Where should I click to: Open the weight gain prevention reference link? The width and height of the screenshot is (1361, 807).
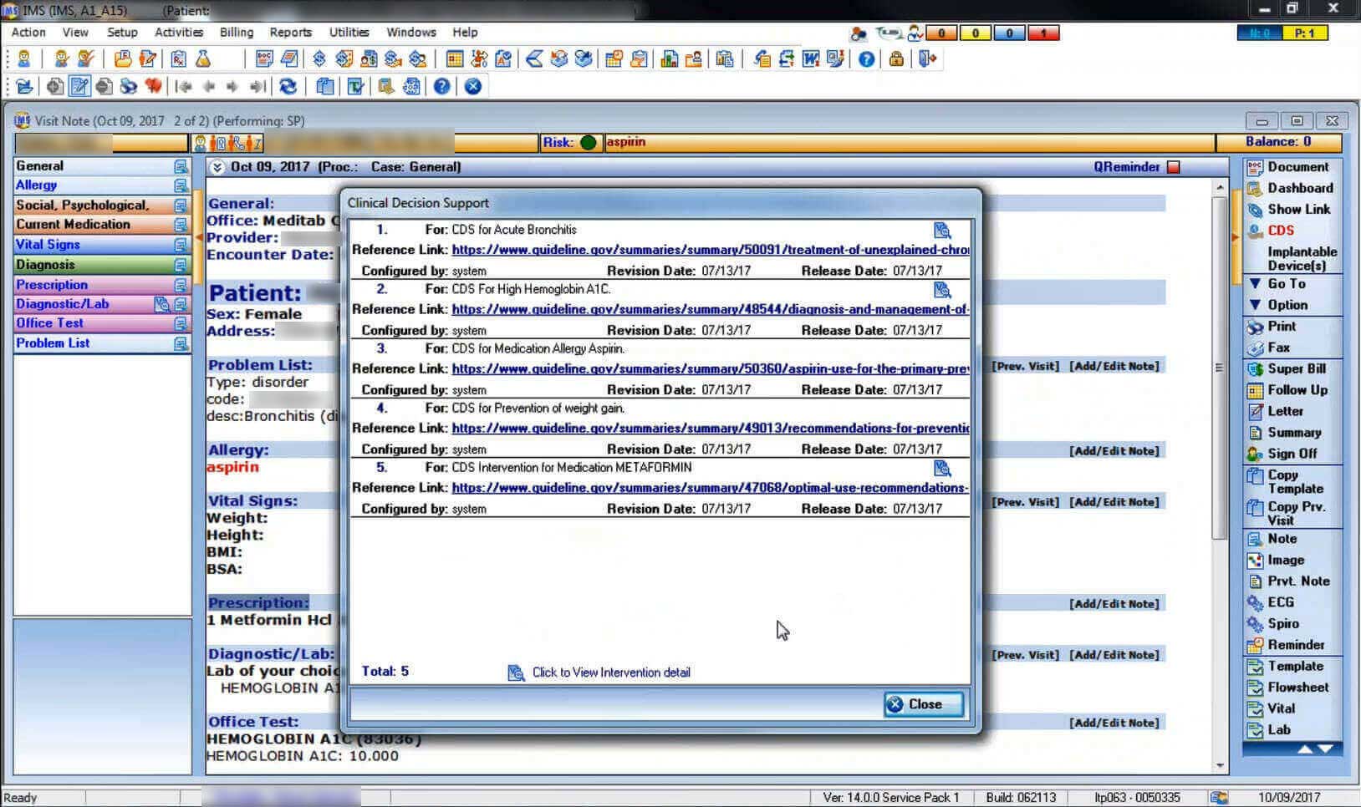pyautogui.click(x=711, y=428)
